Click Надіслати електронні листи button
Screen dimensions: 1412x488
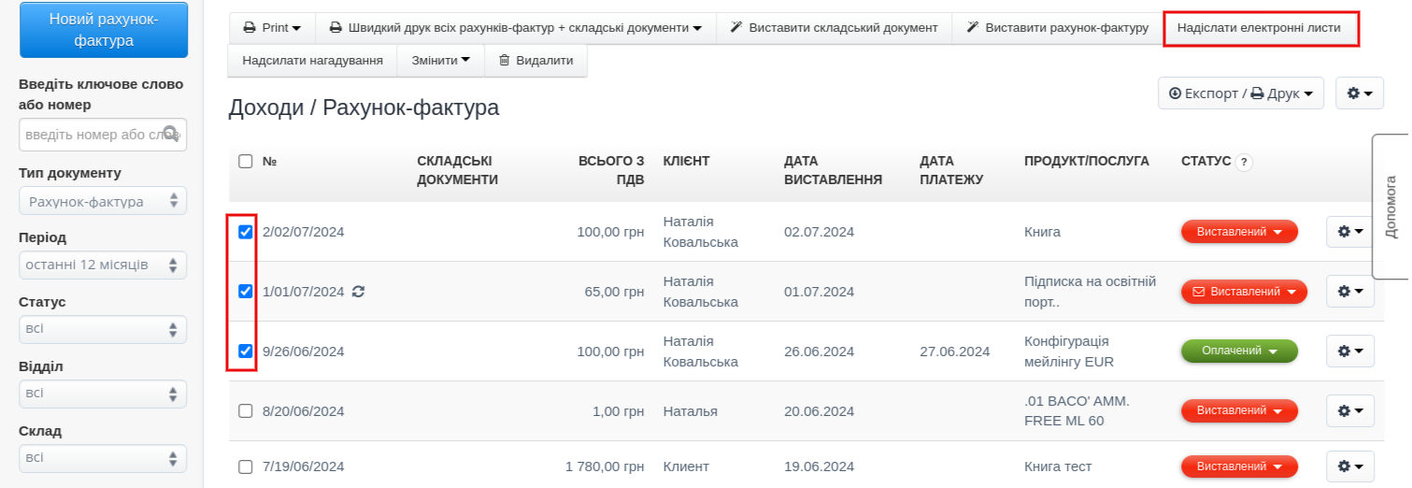[1260, 28]
